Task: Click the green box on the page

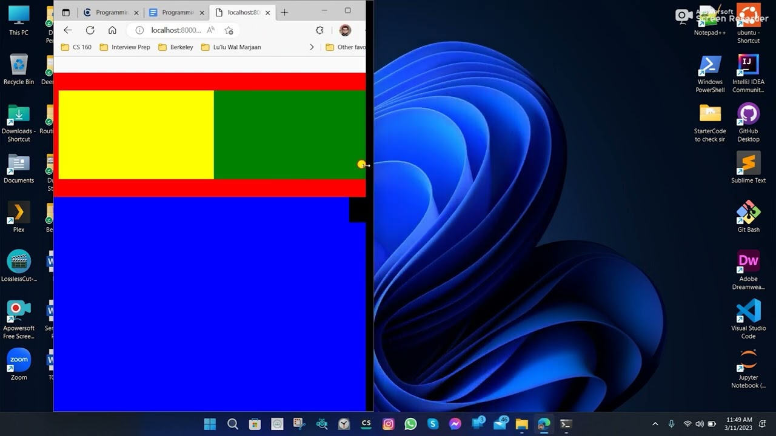Action: [290, 135]
